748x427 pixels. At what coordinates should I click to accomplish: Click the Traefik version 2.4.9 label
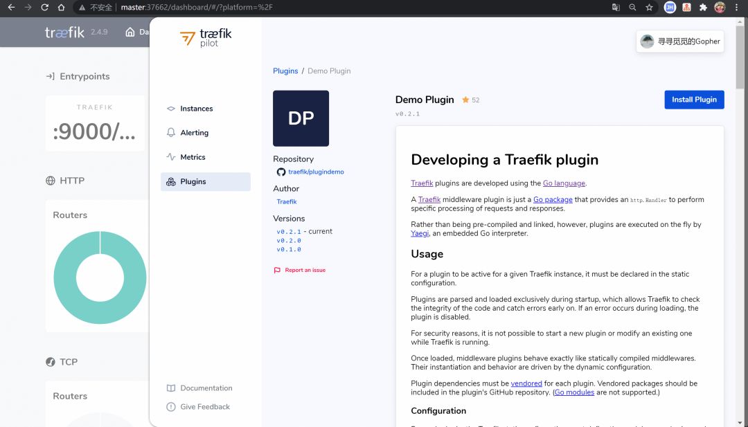click(x=99, y=32)
